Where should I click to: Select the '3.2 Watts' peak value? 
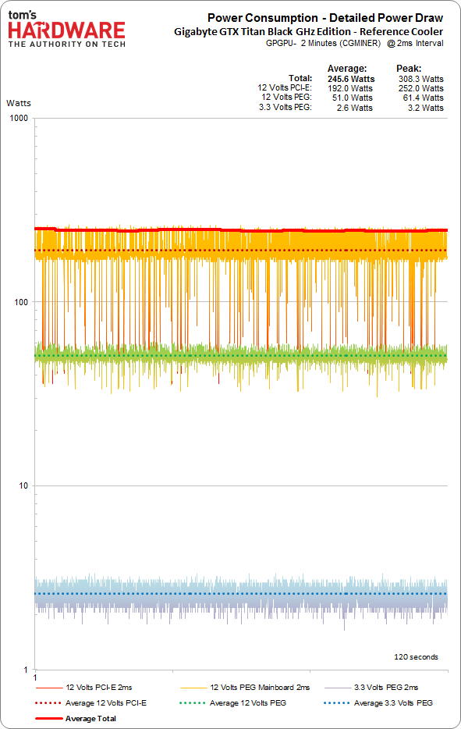point(426,108)
